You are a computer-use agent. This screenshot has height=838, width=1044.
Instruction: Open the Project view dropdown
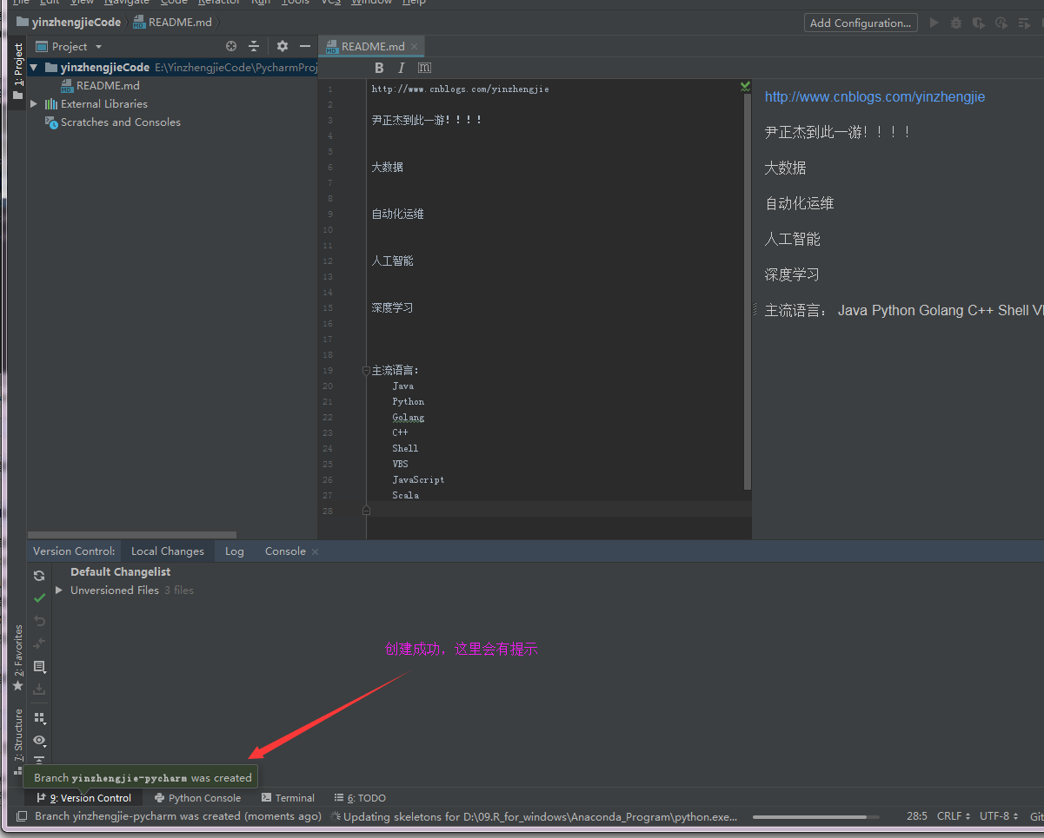click(70, 47)
